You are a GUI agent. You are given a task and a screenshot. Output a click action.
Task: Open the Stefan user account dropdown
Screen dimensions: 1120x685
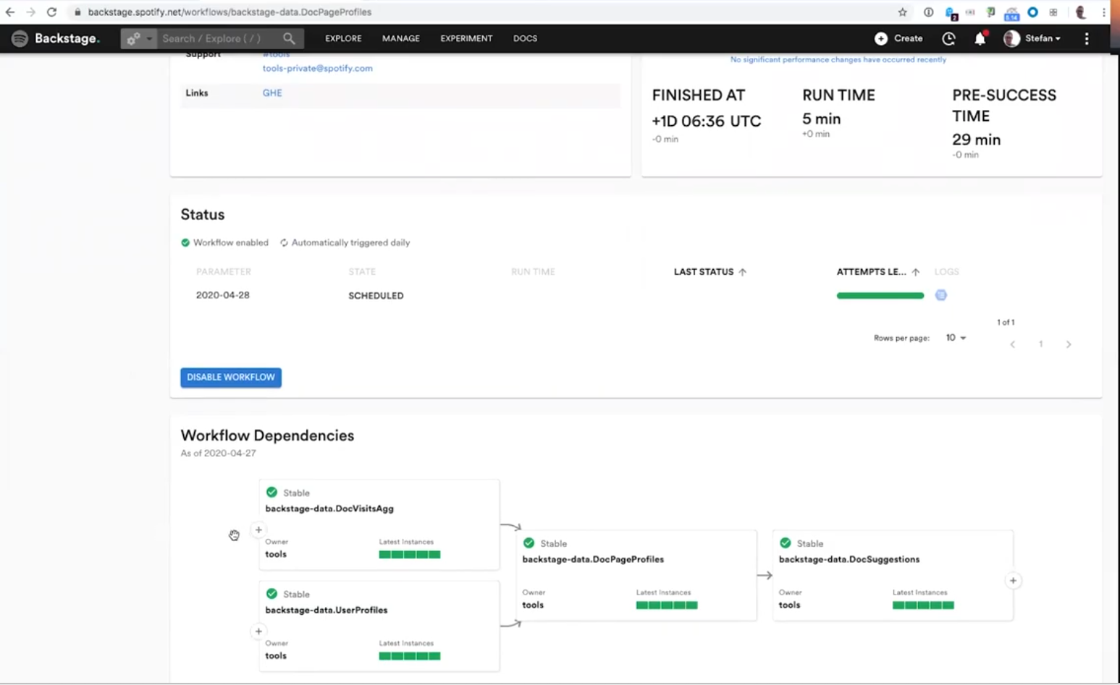click(1032, 38)
